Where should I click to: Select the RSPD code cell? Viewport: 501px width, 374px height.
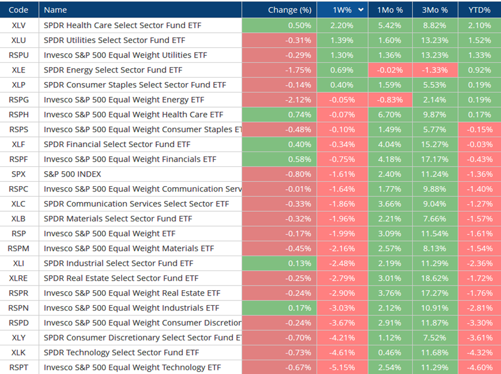19,323
